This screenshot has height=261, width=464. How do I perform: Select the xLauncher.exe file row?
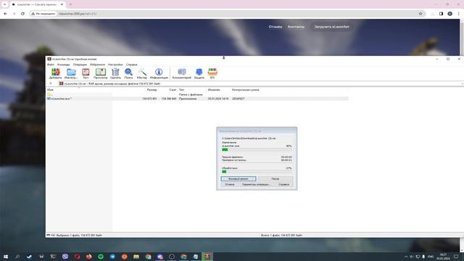click(x=197, y=99)
